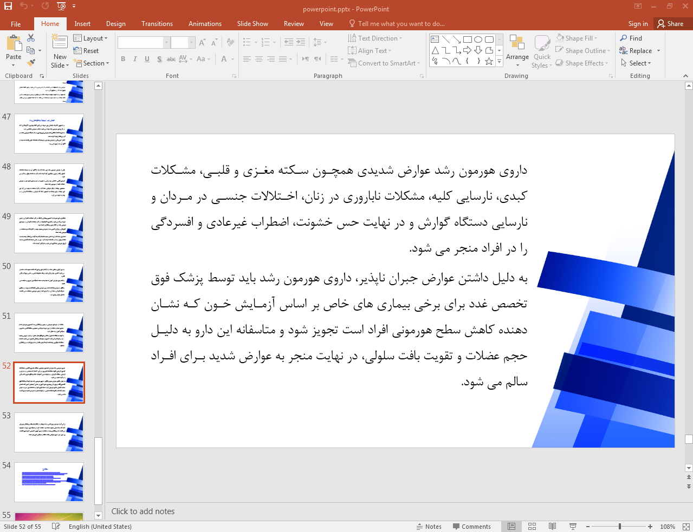Open Comments pane from status bar
The height and width of the screenshot is (532, 693).
pyautogui.click(x=471, y=527)
